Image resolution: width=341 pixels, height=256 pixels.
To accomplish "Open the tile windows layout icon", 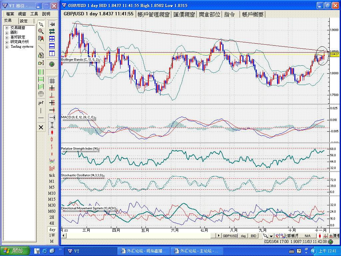I will click(52, 39).
